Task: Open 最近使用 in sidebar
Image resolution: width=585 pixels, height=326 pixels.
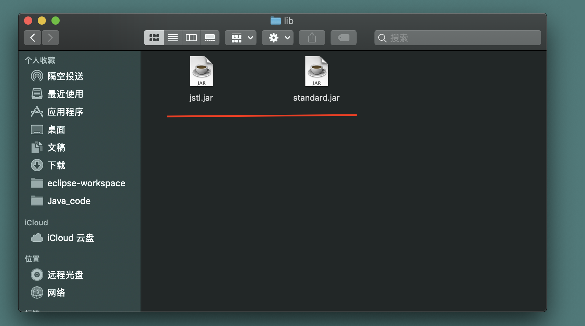Action: [65, 94]
